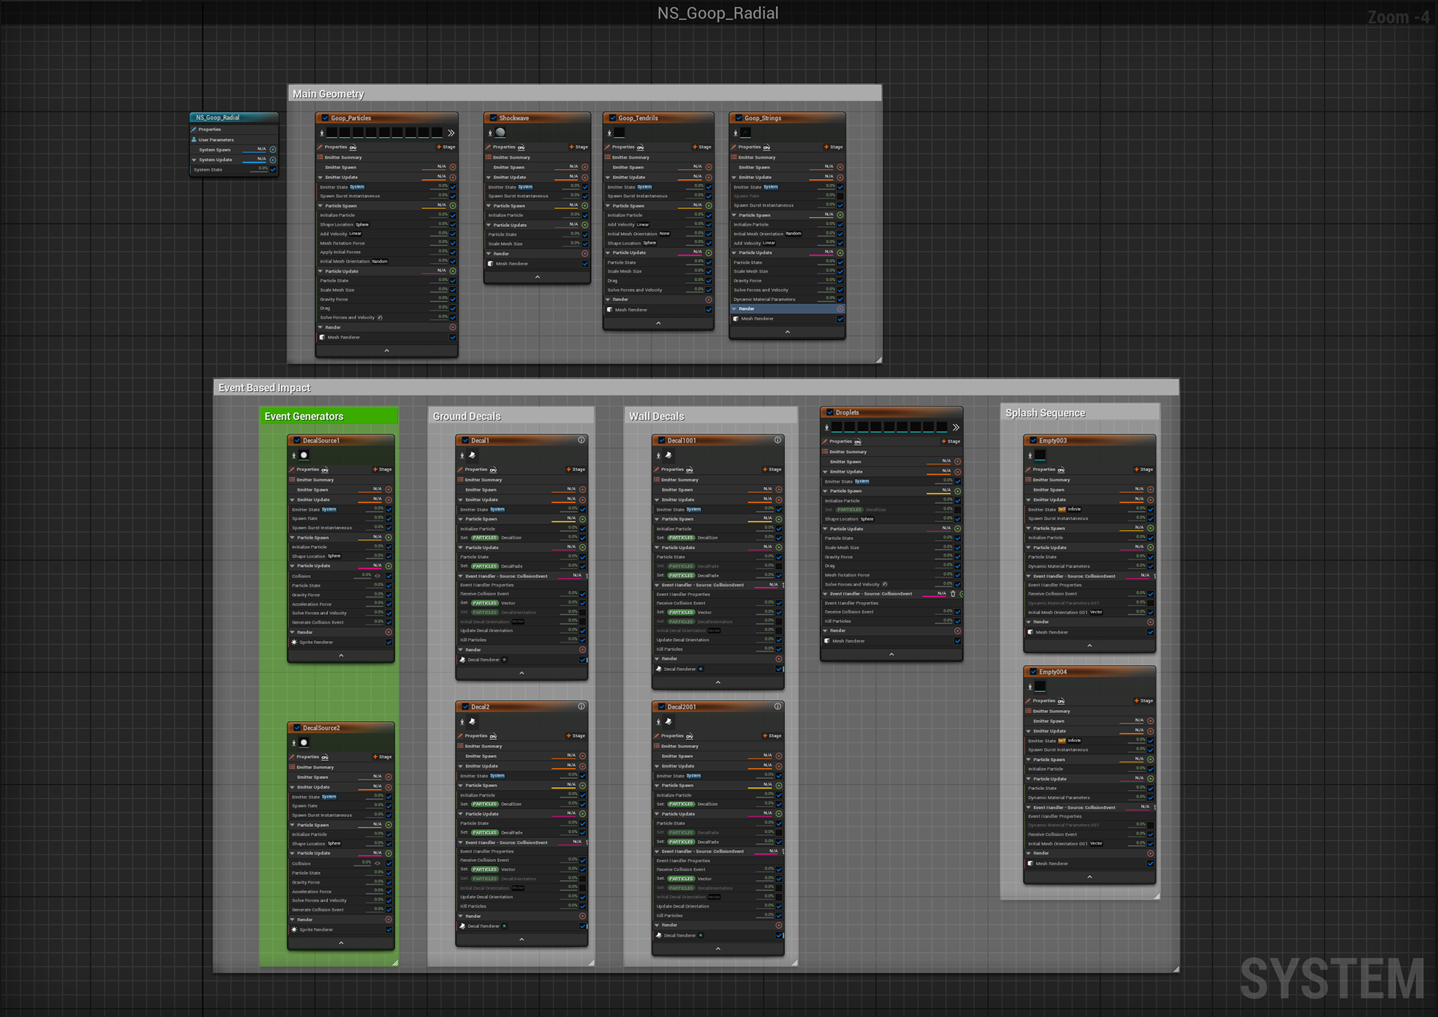Click the Mesh Renderer cube icon in Goop_Tendrils

[x=610, y=309]
